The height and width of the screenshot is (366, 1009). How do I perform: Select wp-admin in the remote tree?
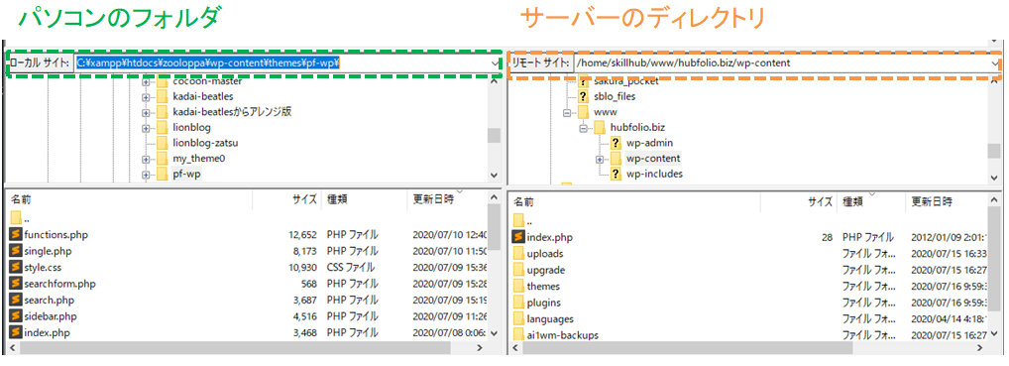(649, 143)
